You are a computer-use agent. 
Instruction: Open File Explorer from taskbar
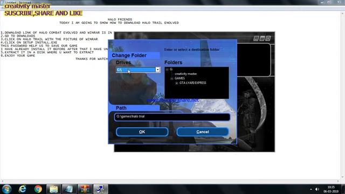pos(54,189)
